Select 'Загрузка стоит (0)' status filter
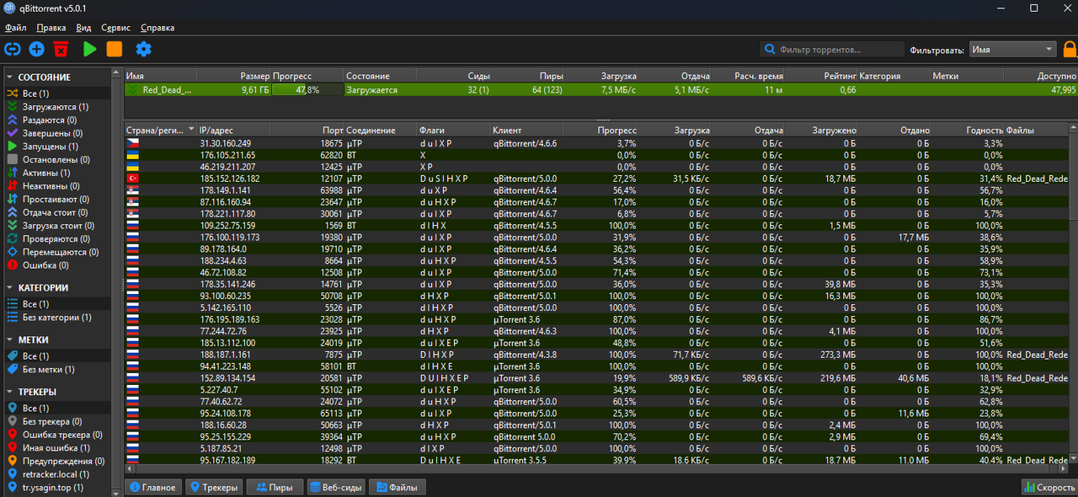1078x497 pixels. tap(57, 226)
